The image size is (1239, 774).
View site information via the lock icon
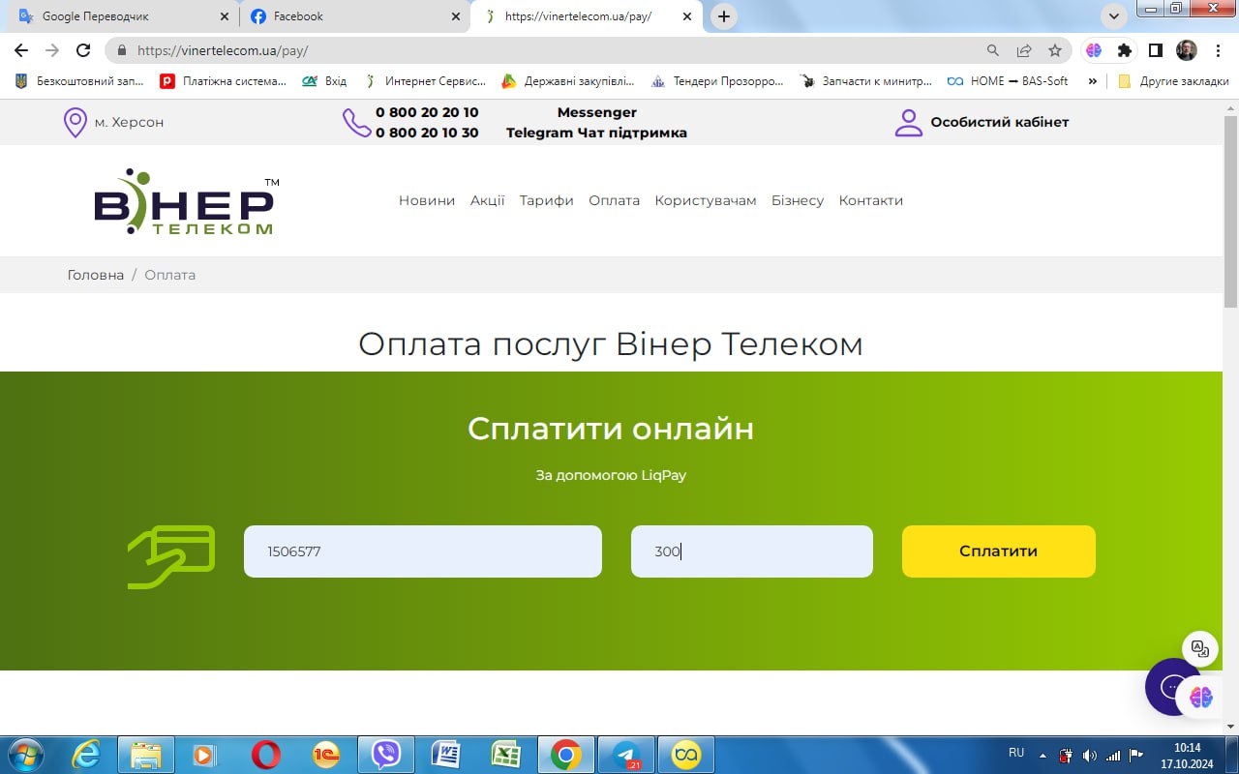[122, 50]
